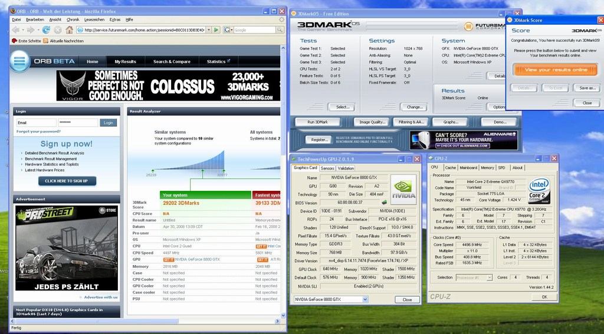Image resolution: width=604 pixels, height=334 pixels.
Task: Click the Run 3DMark button
Action: (x=318, y=122)
